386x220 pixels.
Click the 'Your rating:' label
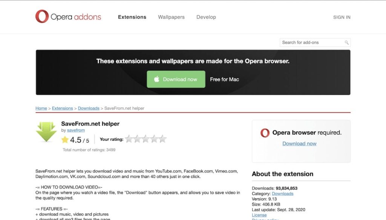click(x=112, y=139)
